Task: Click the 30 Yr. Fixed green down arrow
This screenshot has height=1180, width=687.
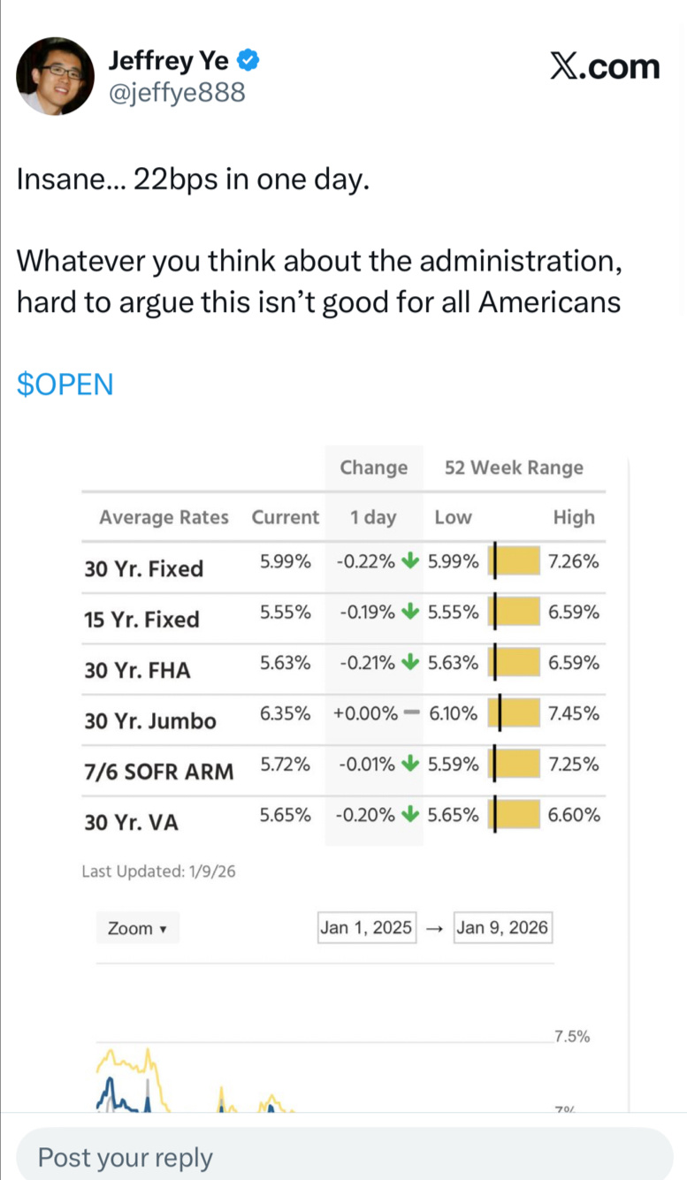Action: pos(409,561)
